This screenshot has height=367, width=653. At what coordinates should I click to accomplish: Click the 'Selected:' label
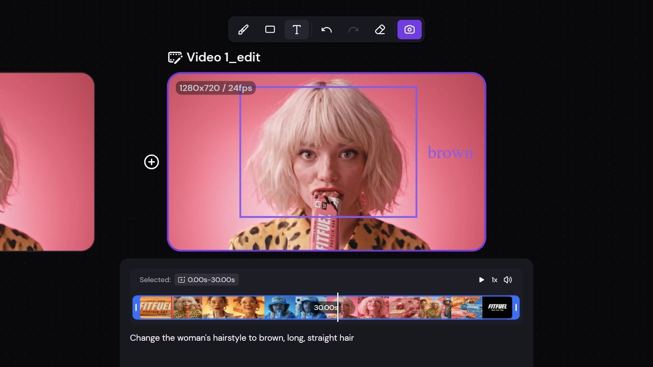pos(155,280)
